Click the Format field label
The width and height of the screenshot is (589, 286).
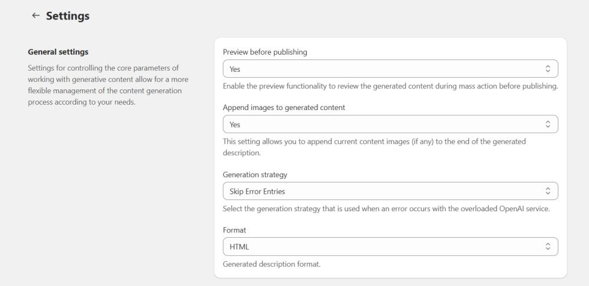(x=234, y=230)
